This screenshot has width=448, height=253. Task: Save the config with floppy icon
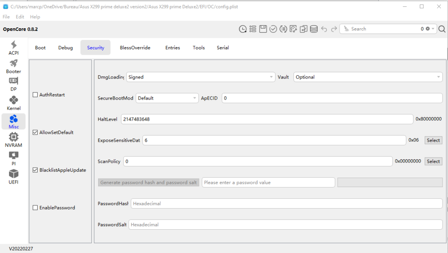pos(263,29)
